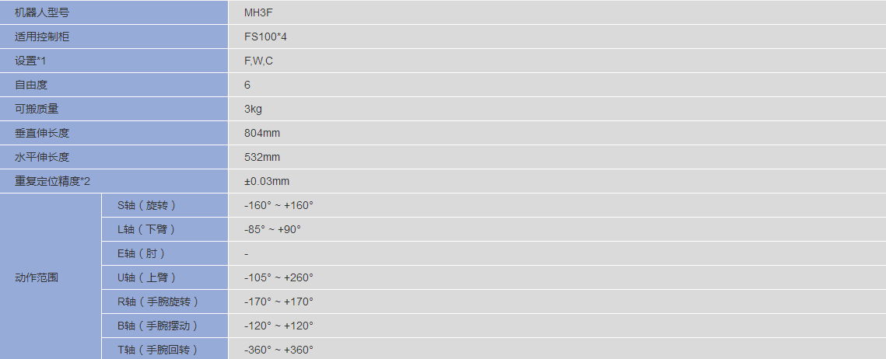Viewport: 886px width, 359px height.
Task: Click the 可搬质量 label cell
Action: pyautogui.click(x=37, y=109)
